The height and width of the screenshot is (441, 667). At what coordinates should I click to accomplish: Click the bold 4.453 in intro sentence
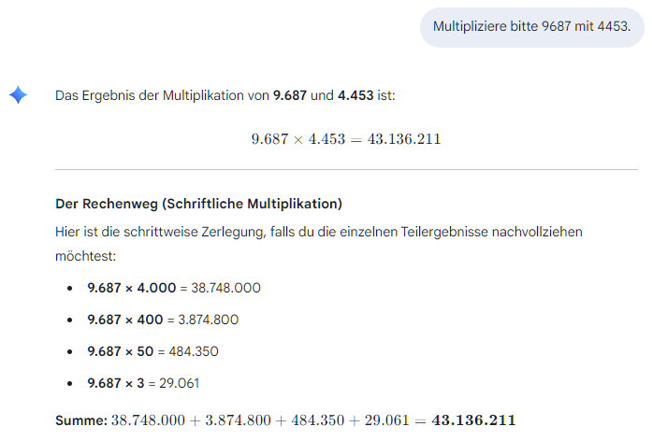(x=355, y=95)
